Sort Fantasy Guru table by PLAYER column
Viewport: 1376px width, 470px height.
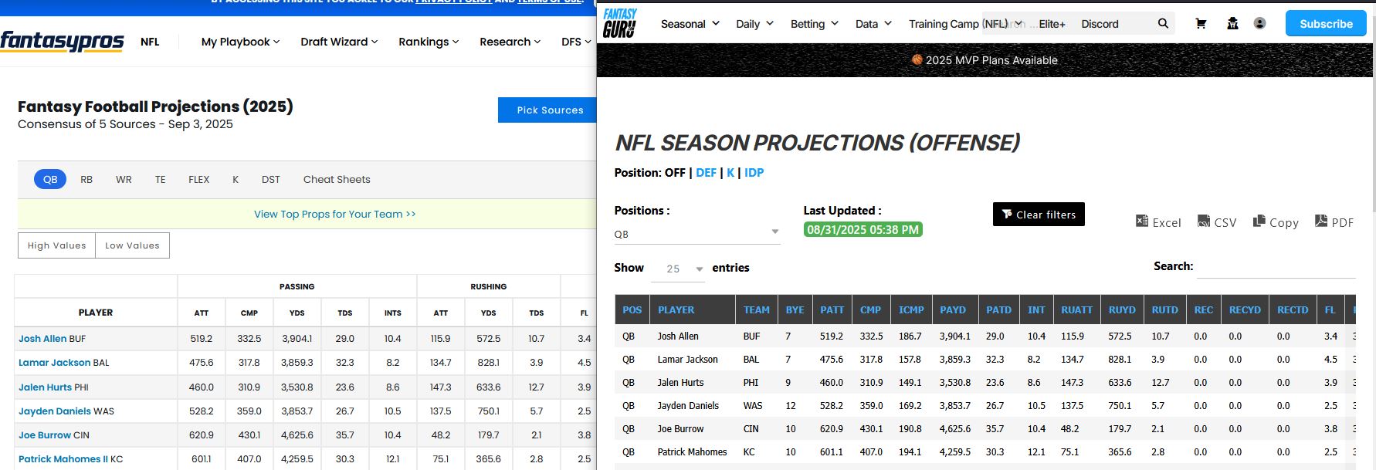pyautogui.click(x=693, y=309)
